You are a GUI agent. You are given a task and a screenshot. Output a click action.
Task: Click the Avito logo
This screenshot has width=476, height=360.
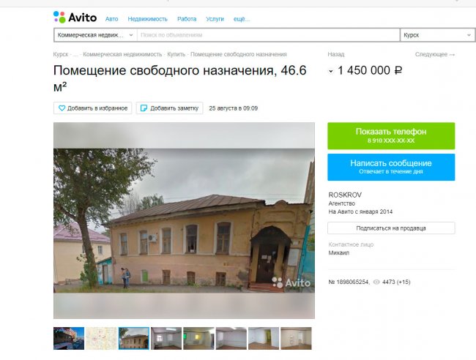75,18
